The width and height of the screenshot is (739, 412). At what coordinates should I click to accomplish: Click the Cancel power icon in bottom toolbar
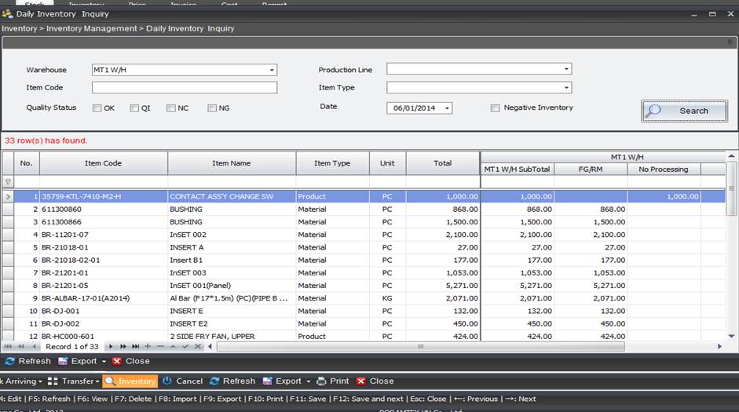[167, 381]
